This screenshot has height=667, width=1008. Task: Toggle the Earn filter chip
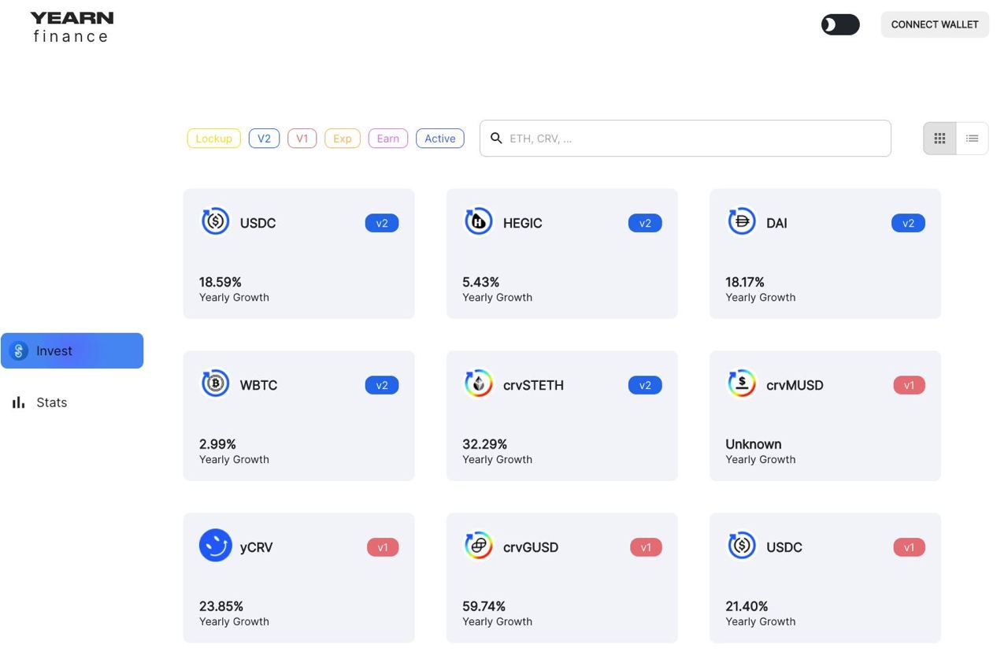pyautogui.click(x=388, y=139)
